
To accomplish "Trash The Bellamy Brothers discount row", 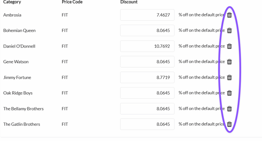I will (x=230, y=109).
